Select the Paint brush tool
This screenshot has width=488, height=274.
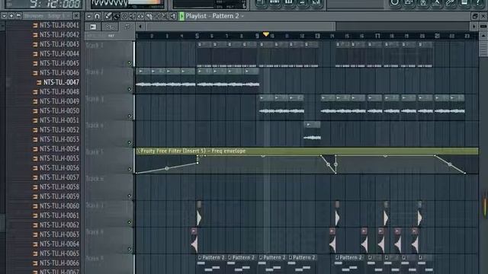click(x=116, y=16)
